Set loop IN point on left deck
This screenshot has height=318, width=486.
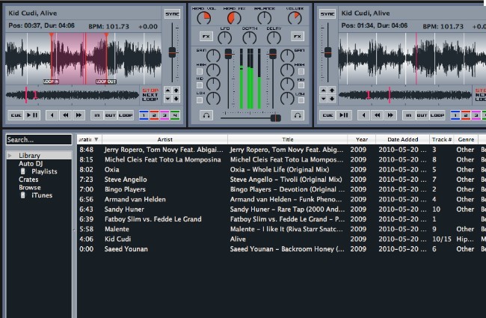(x=97, y=115)
